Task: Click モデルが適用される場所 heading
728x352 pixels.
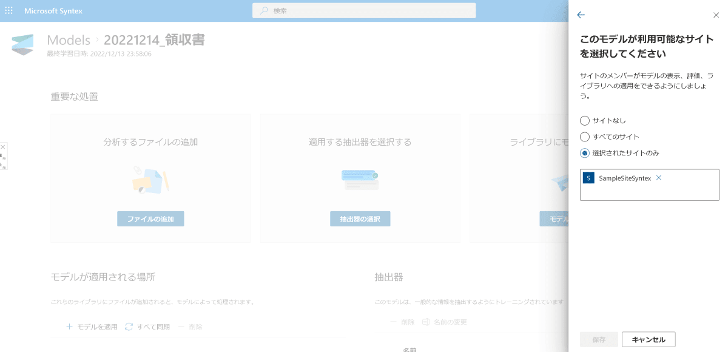Action: [x=103, y=277]
